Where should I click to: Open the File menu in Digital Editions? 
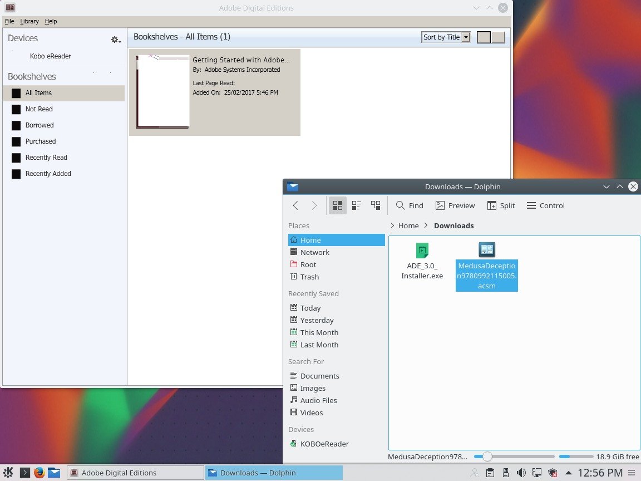(9, 21)
